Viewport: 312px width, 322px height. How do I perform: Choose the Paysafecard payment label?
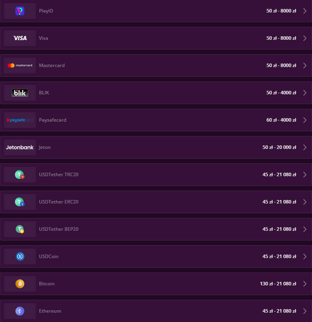click(x=53, y=120)
